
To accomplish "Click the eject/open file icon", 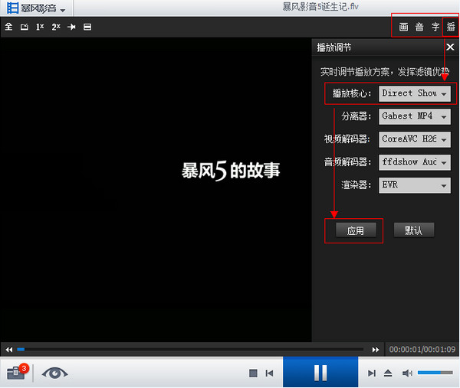I will pos(388,373).
